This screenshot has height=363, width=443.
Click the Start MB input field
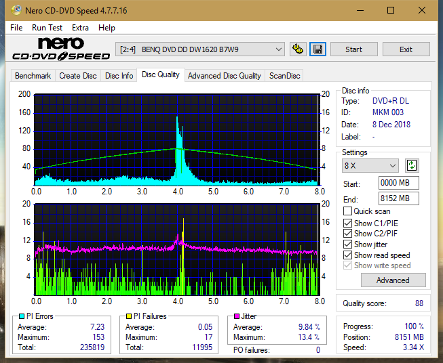[x=398, y=183]
